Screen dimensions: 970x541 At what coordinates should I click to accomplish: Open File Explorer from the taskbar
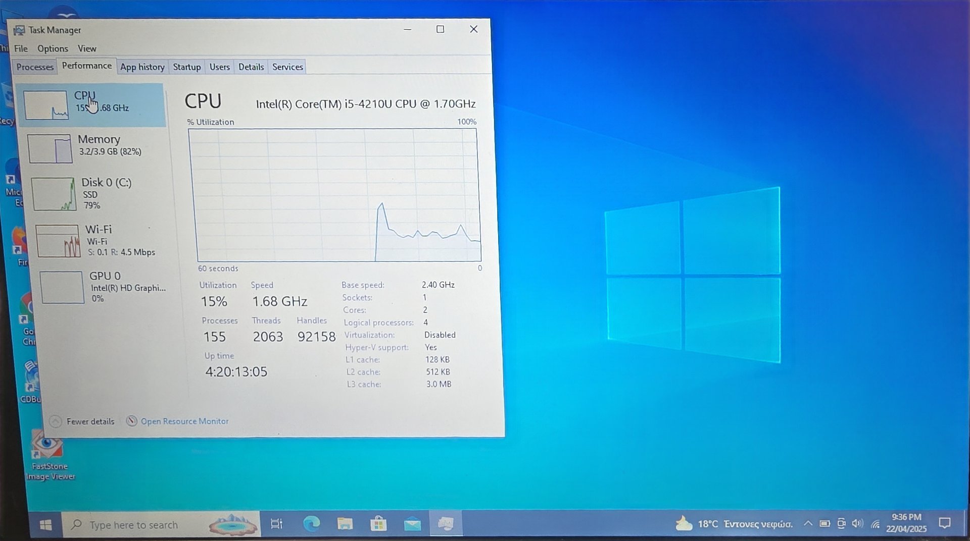coord(345,524)
